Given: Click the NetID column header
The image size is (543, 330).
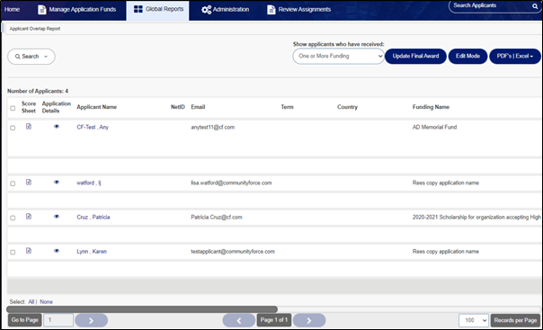Looking at the screenshot, I should pyautogui.click(x=178, y=107).
